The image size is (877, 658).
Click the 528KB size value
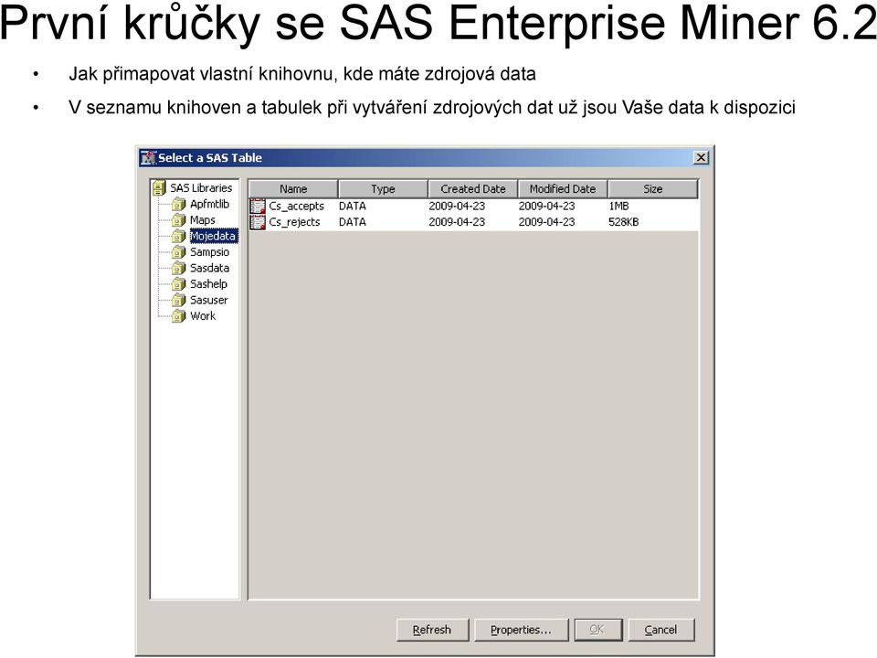coord(624,222)
